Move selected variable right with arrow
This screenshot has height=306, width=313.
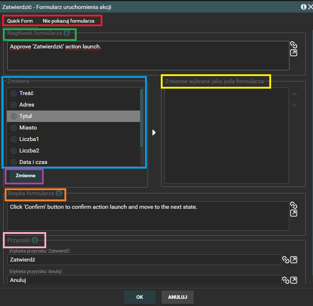click(154, 132)
